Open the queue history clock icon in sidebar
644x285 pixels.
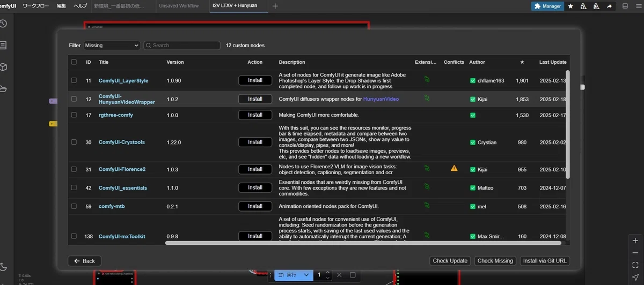(x=3, y=24)
